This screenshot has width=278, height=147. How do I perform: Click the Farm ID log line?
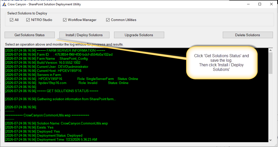[x=59, y=55]
